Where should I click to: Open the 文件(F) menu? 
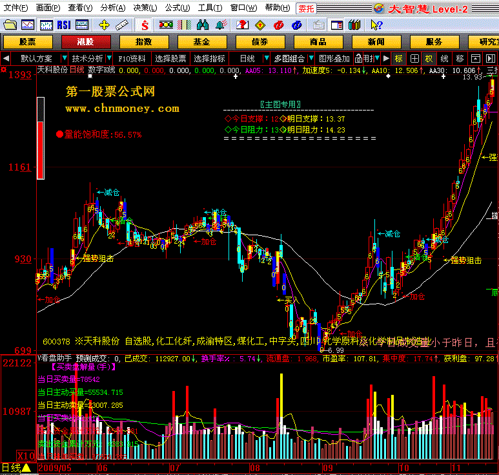(x=15, y=8)
